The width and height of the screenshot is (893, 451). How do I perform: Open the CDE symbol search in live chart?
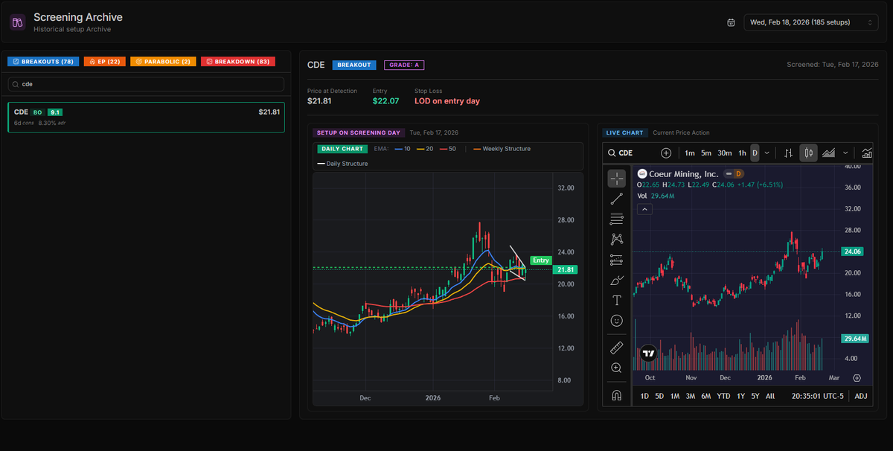click(x=630, y=153)
